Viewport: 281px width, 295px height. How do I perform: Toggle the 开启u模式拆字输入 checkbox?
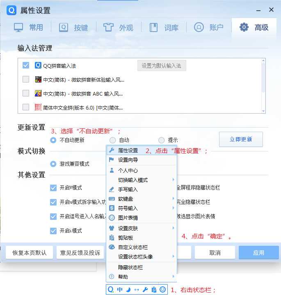pyautogui.click(x=53, y=202)
